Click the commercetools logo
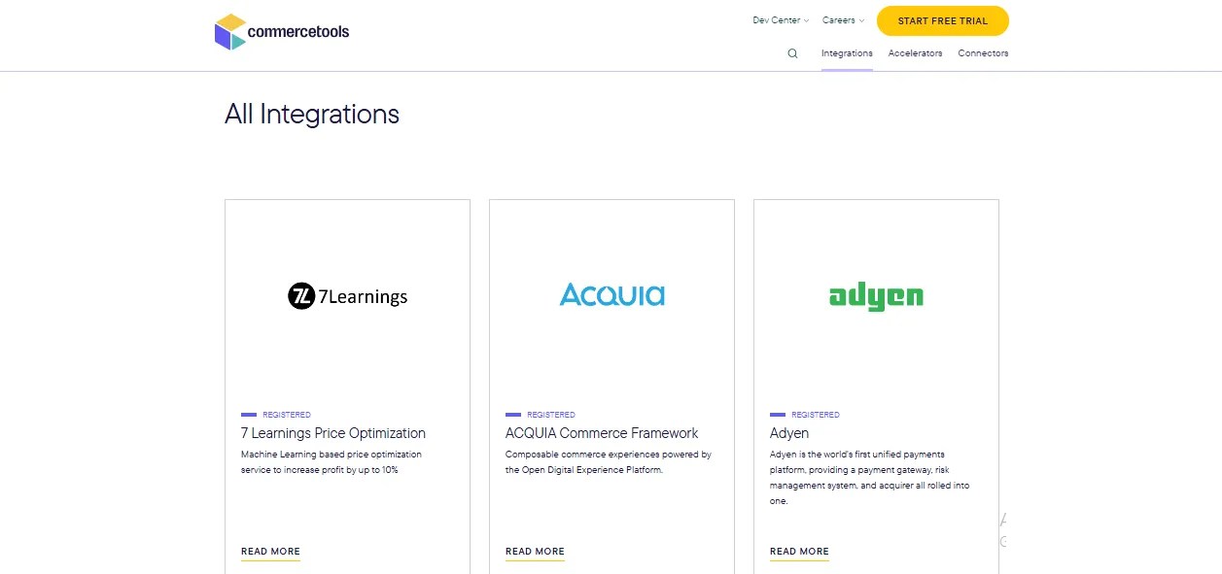The image size is (1222, 574). [x=282, y=32]
